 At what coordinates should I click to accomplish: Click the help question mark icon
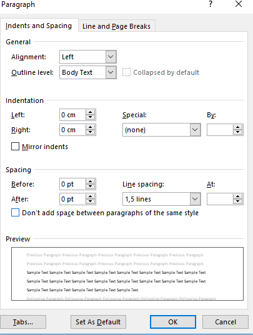(211, 4)
